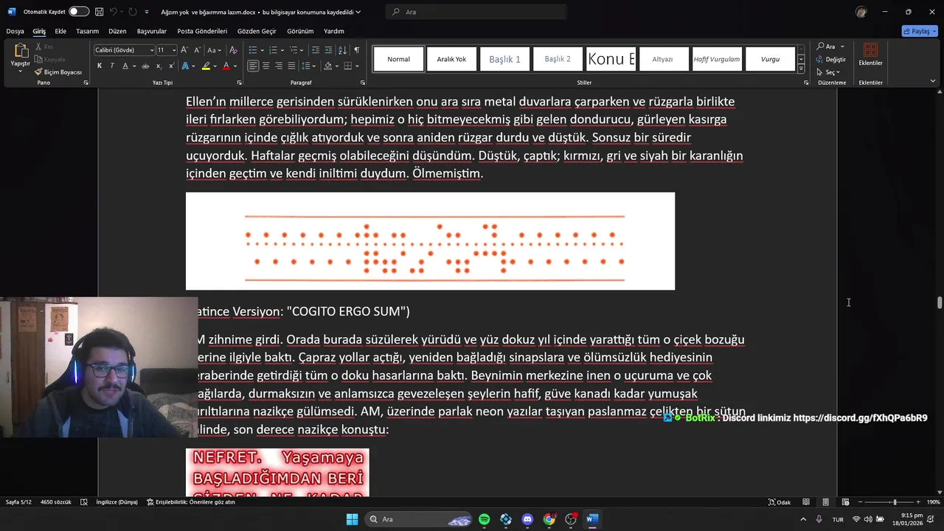The width and height of the screenshot is (944, 531).
Task: Click Biçim Boyacısı format painter
Action: [58, 72]
